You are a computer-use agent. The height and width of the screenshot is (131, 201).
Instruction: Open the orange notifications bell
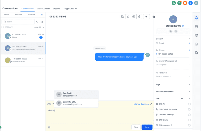coord(185,3)
